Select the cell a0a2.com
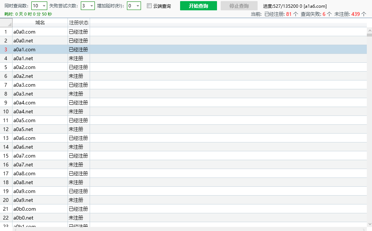Viewport: 372px width, 231px height. [40, 67]
